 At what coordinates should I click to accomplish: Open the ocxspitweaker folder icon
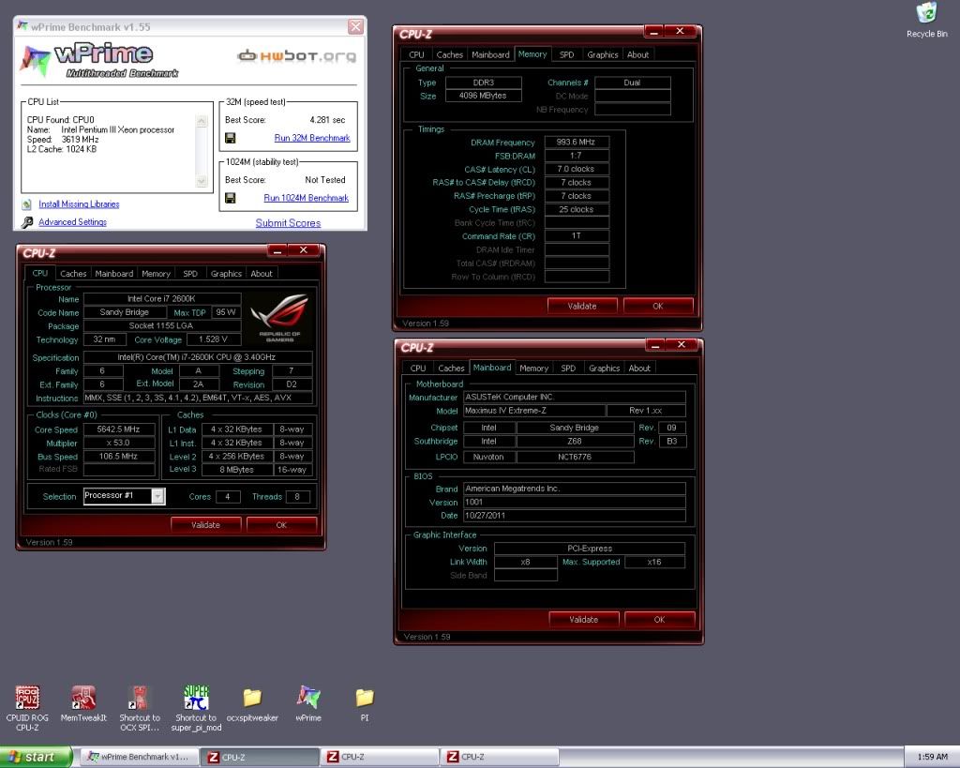point(252,699)
